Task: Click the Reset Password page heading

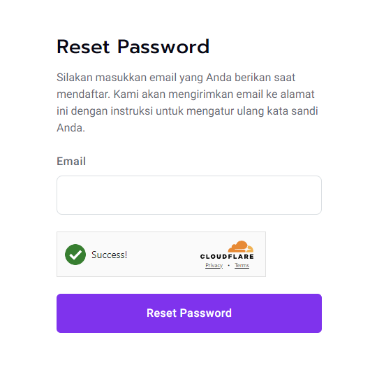Action: (x=133, y=47)
